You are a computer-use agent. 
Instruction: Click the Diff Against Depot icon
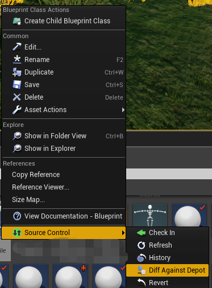point(142,270)
